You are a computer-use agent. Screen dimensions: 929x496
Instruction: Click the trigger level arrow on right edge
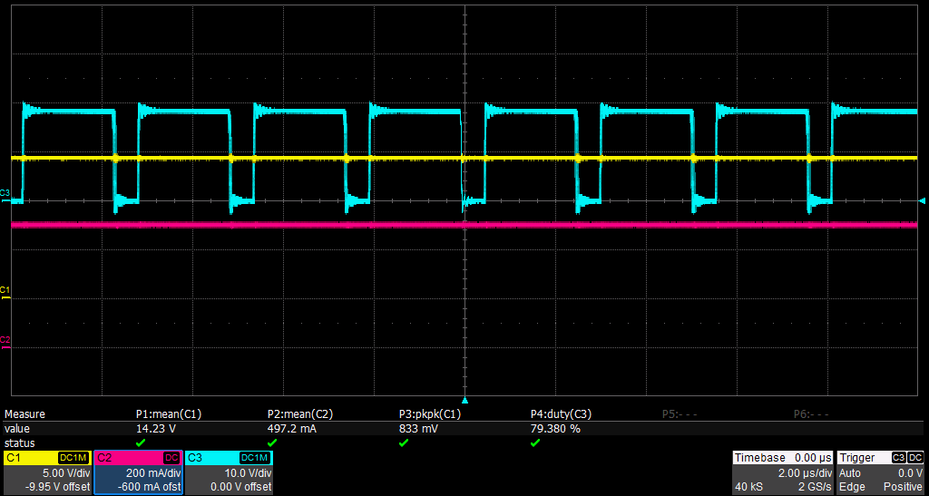click(922, 202)
